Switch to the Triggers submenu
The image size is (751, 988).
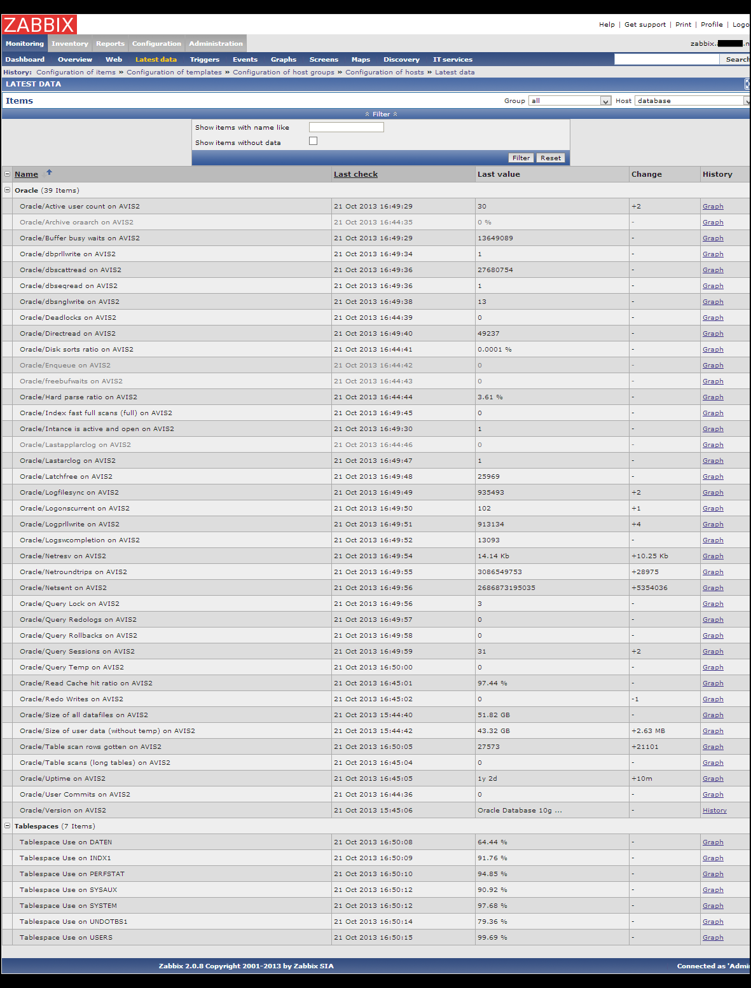[204, 60]
